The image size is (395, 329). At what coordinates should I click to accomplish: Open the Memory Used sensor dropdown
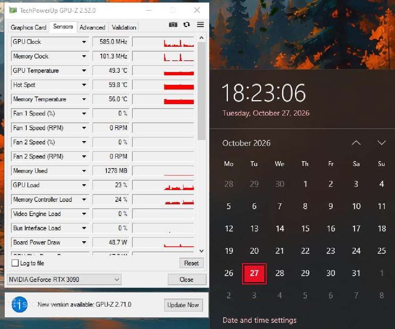tap(84, 171)
